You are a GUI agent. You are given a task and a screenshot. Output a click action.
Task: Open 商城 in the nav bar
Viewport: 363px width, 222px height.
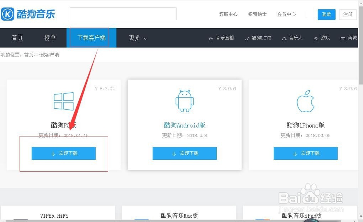(352, 38)
